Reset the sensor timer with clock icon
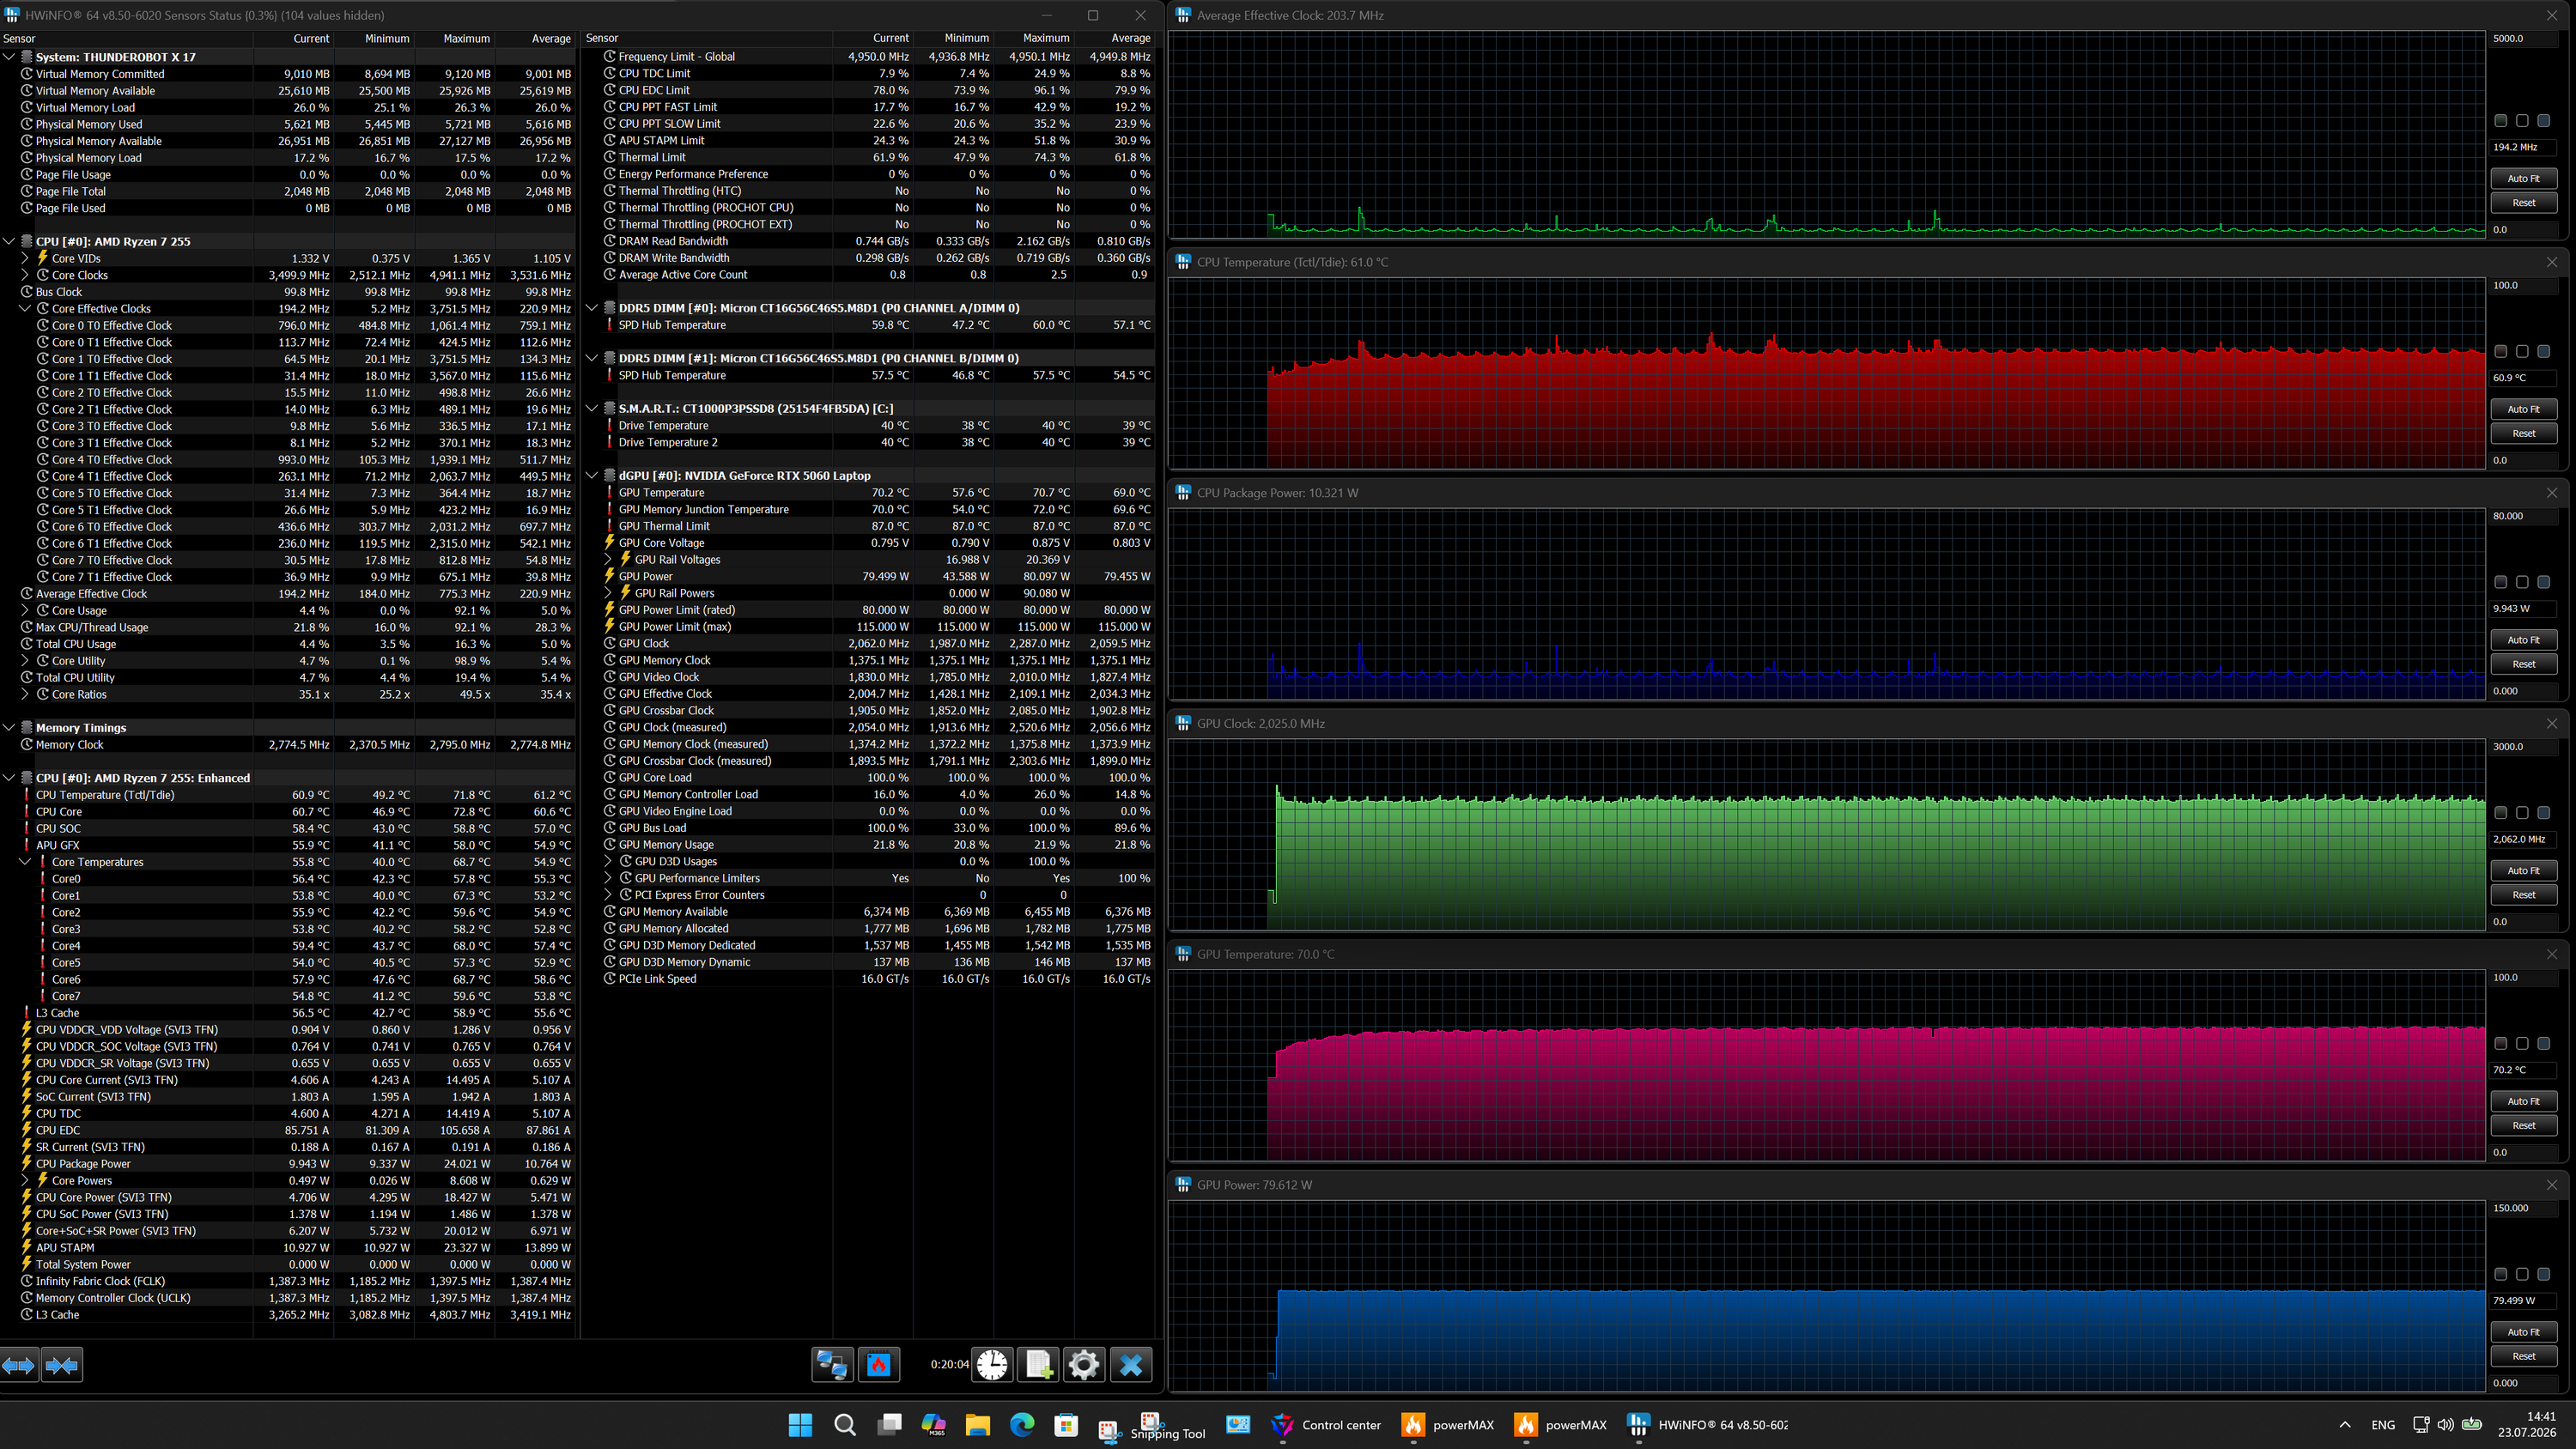The image size is (2576, 1449). tap(992, 1365)
